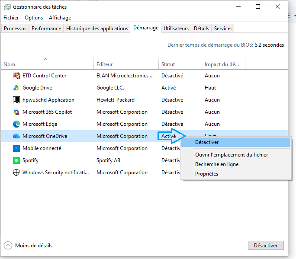
Task: Select the Spotify entry name
Action: tap(30, 160)
